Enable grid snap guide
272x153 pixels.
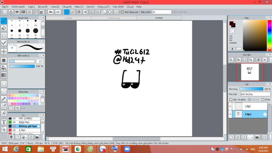pyautogui.click(x=79, y=12)
